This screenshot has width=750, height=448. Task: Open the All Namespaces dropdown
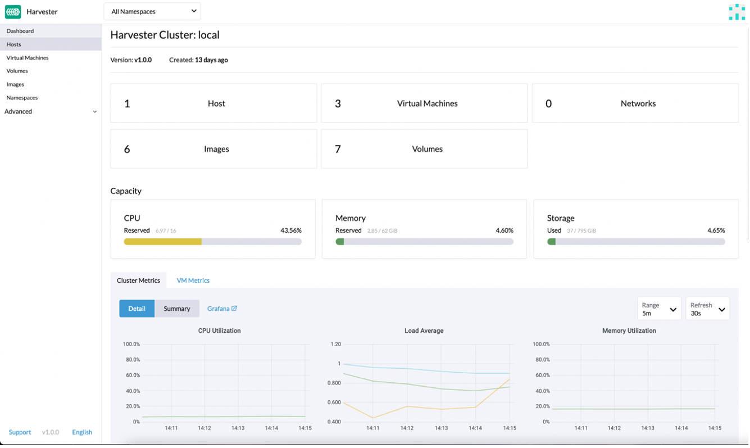click(x=152, y=11)
